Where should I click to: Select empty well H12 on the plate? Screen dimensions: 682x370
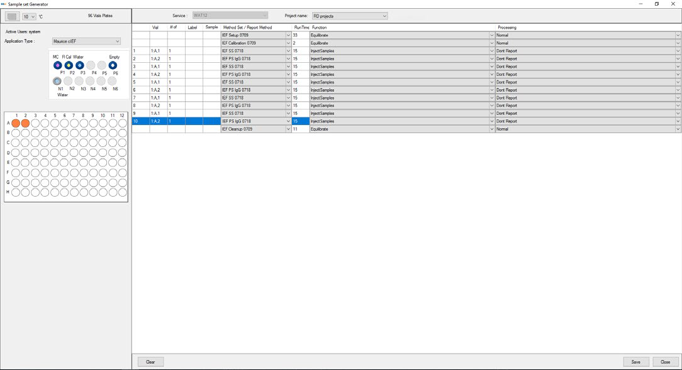point(122,192)
